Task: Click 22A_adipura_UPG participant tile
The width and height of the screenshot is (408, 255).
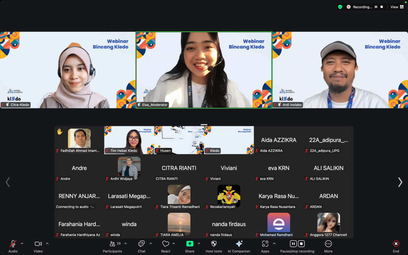Action: (x=328, y=140)
